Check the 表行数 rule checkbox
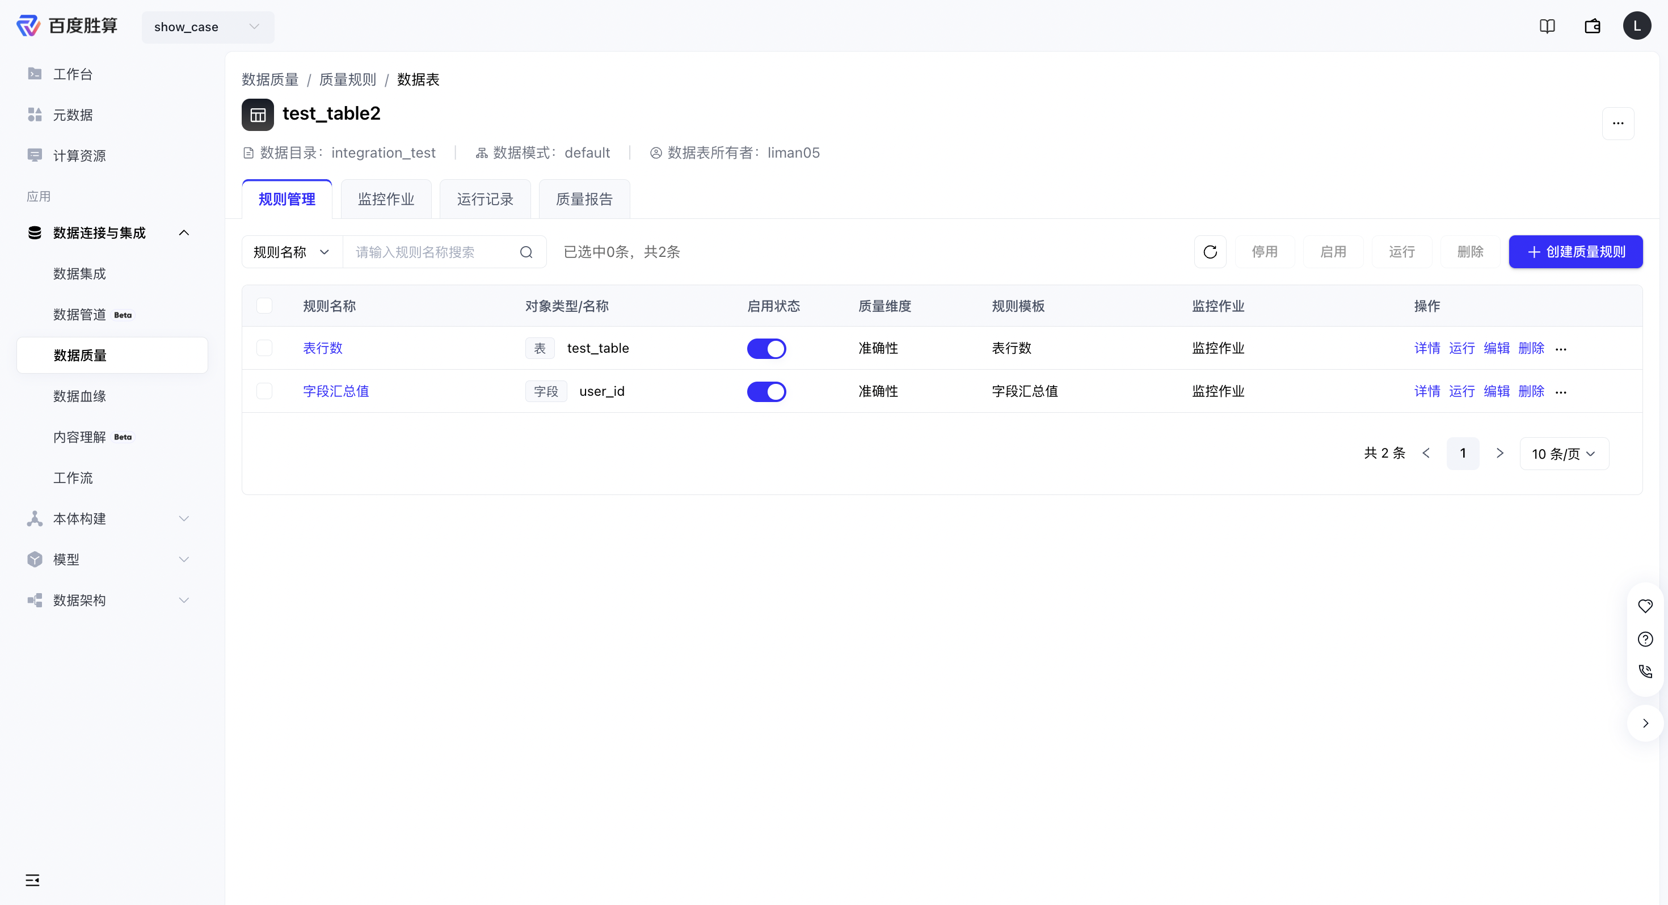Screen dimensions: 1668x905 [x=264, y=348]
